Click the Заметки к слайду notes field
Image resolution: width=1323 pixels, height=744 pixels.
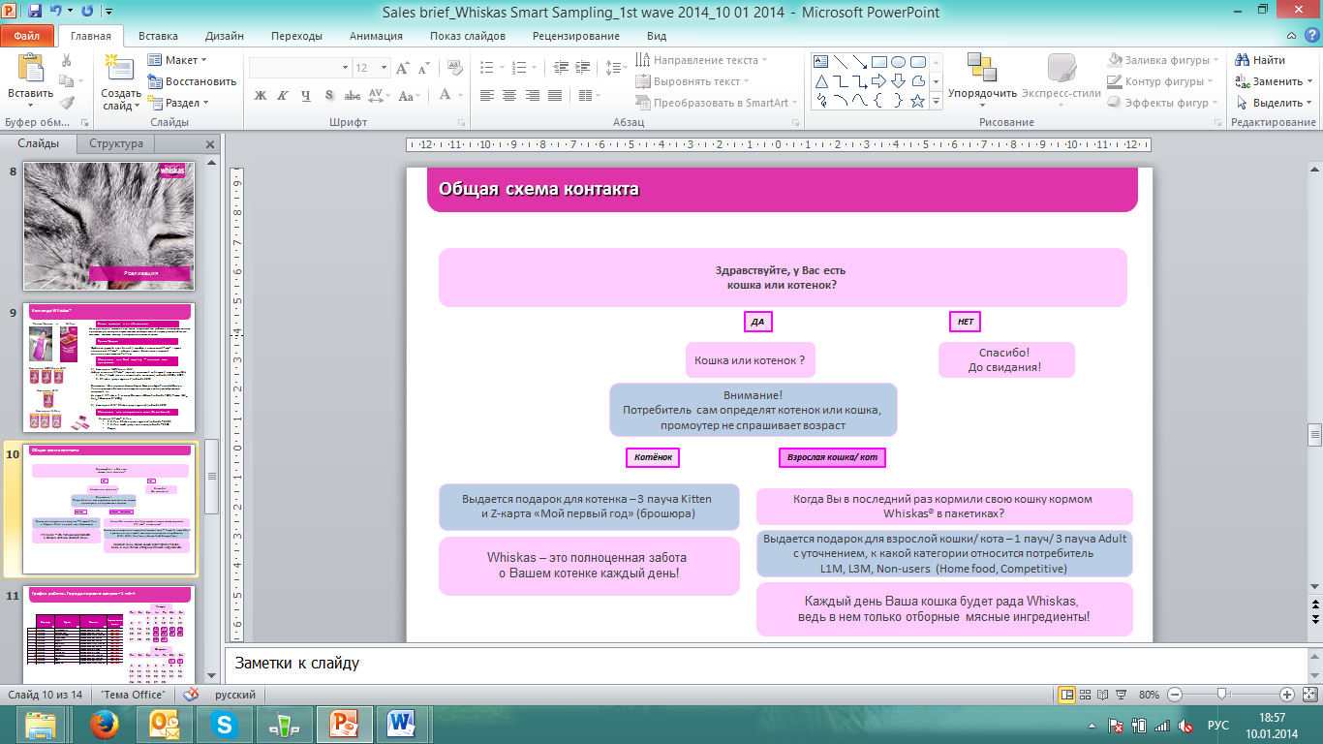point(765,664)
